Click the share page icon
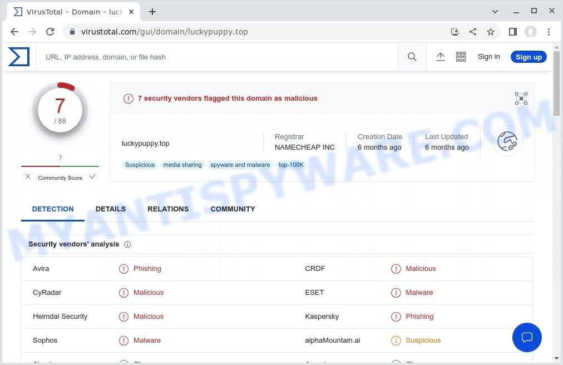563x365 pixels. [x=473, y=32]
